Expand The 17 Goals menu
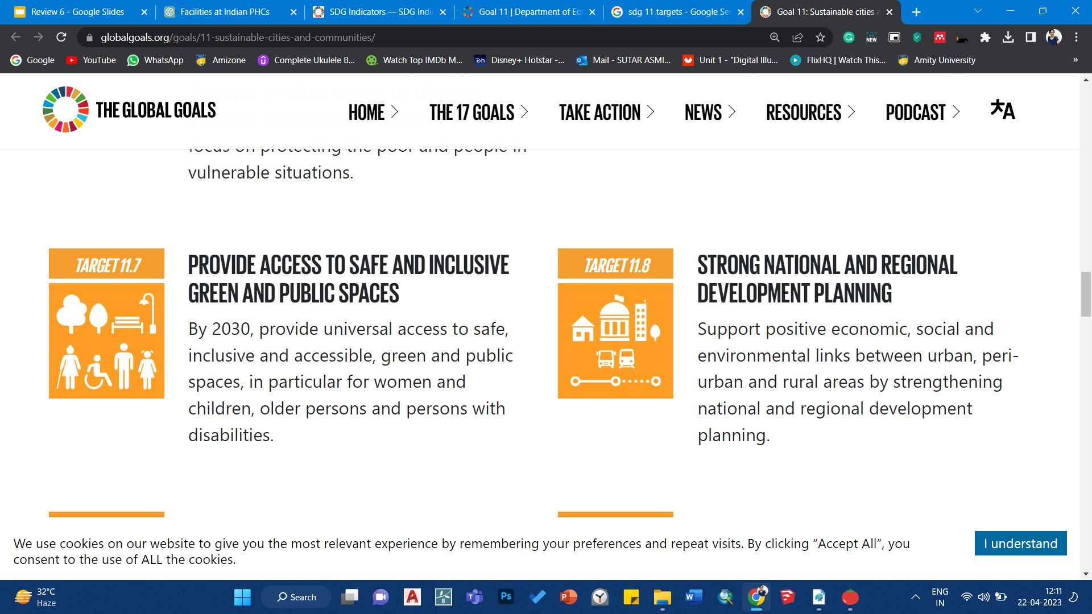1092x614 pixels. point(478,112)
